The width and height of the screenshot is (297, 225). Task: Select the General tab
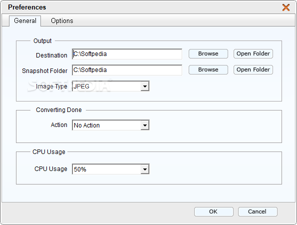25,20
